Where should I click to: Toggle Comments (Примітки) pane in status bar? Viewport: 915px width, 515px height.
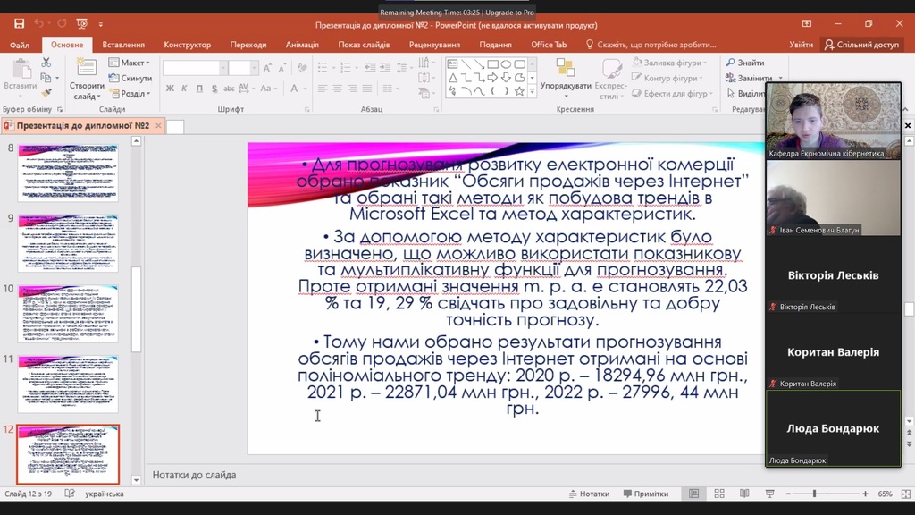click(x=645, y=494)
